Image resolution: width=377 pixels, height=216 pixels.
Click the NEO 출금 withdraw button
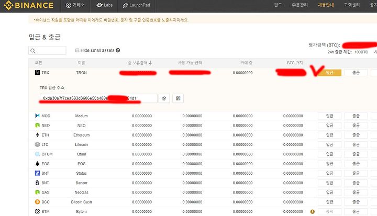(x=356, y=126)
